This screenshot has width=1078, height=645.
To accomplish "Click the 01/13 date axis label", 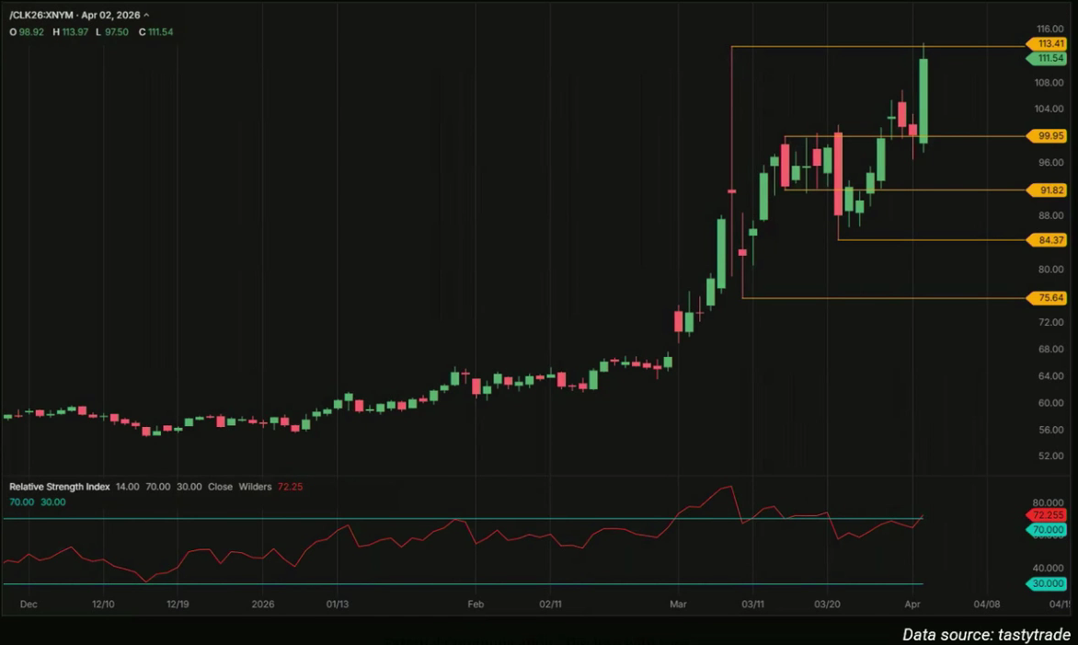I will point(337,605).
